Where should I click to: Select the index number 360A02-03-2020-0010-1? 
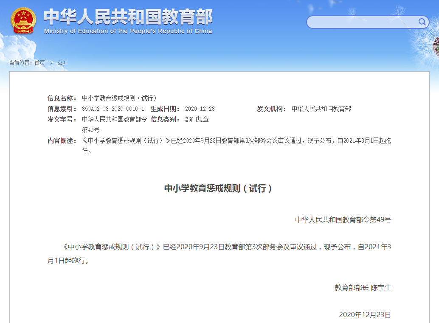113,109
